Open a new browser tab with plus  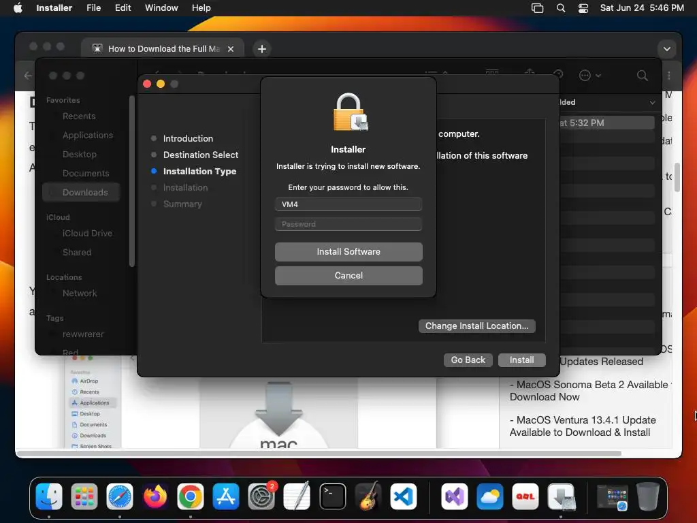pyautogui.click(x=262, y=49)
